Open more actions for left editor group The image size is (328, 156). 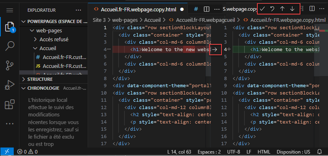(x=217, y=9)
